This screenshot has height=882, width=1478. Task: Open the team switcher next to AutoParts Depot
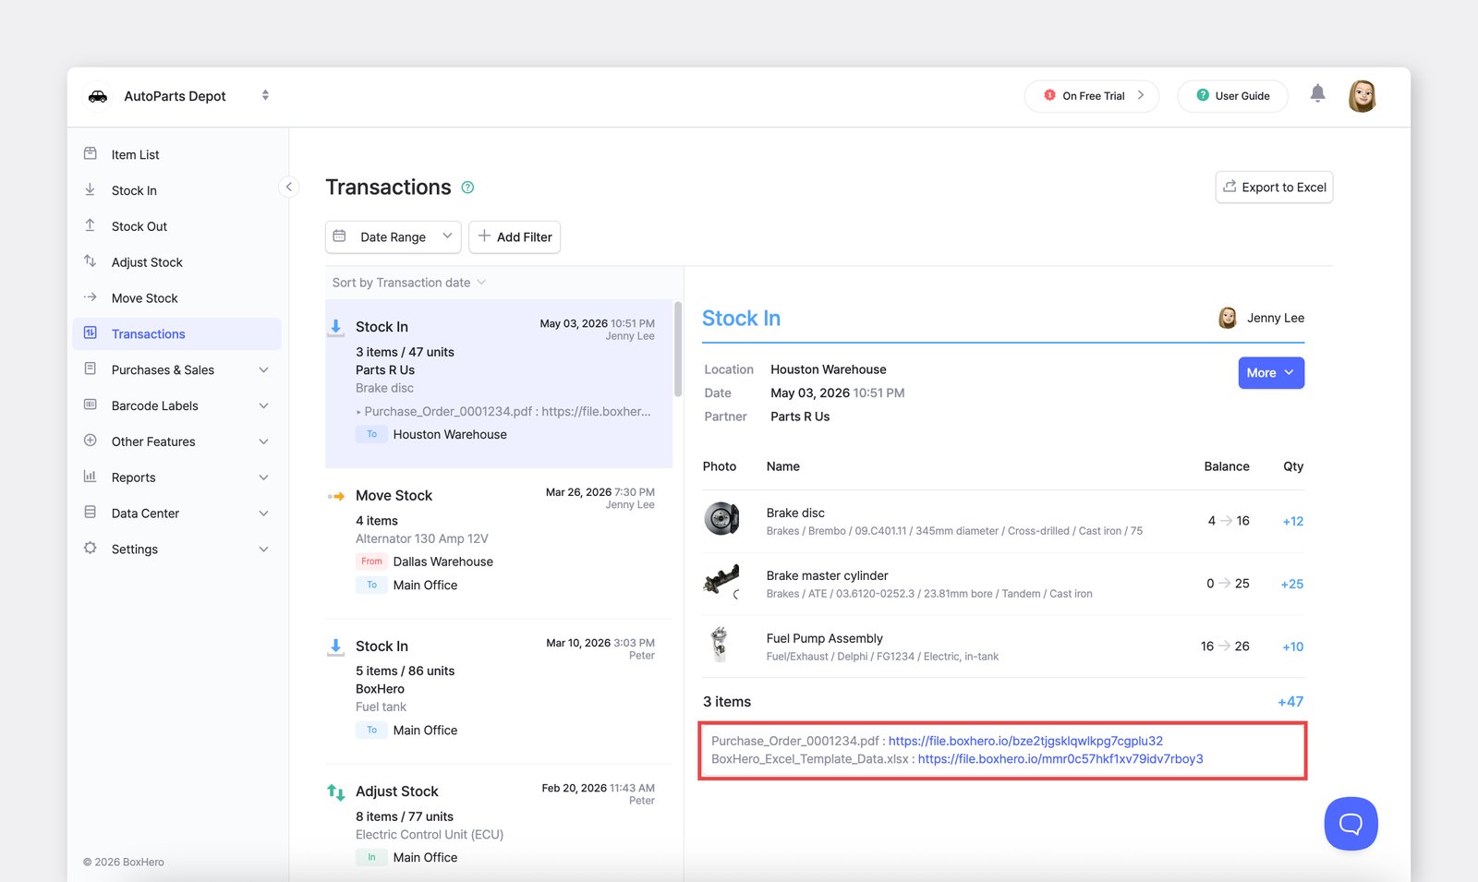click(265, 95)
